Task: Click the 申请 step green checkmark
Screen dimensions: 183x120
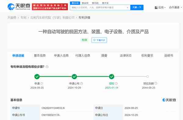Action: pyautogui.click(x=37, y=77)
